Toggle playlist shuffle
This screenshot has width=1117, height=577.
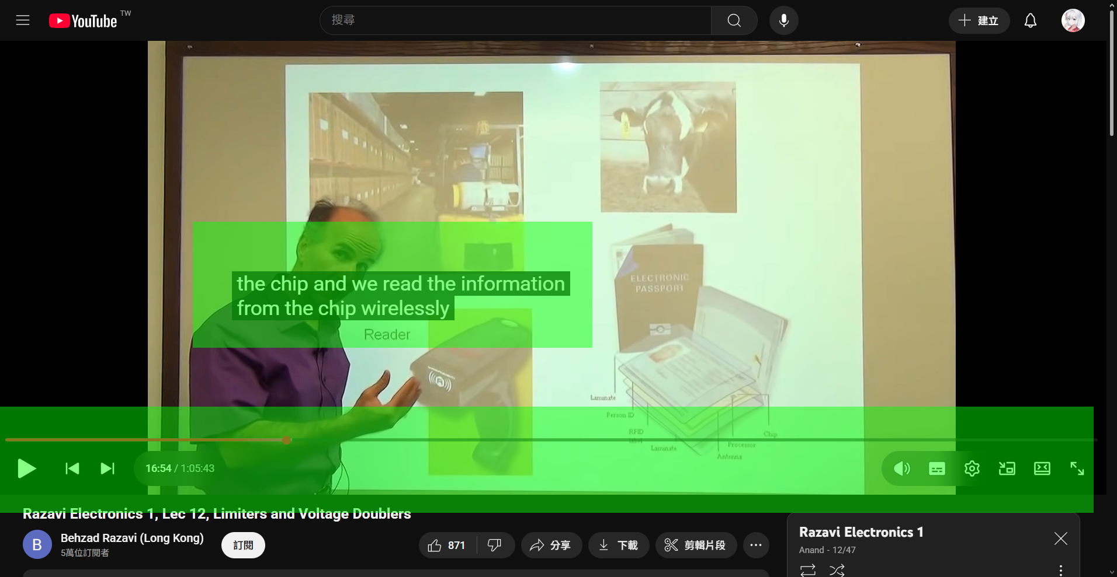(837, 570)
